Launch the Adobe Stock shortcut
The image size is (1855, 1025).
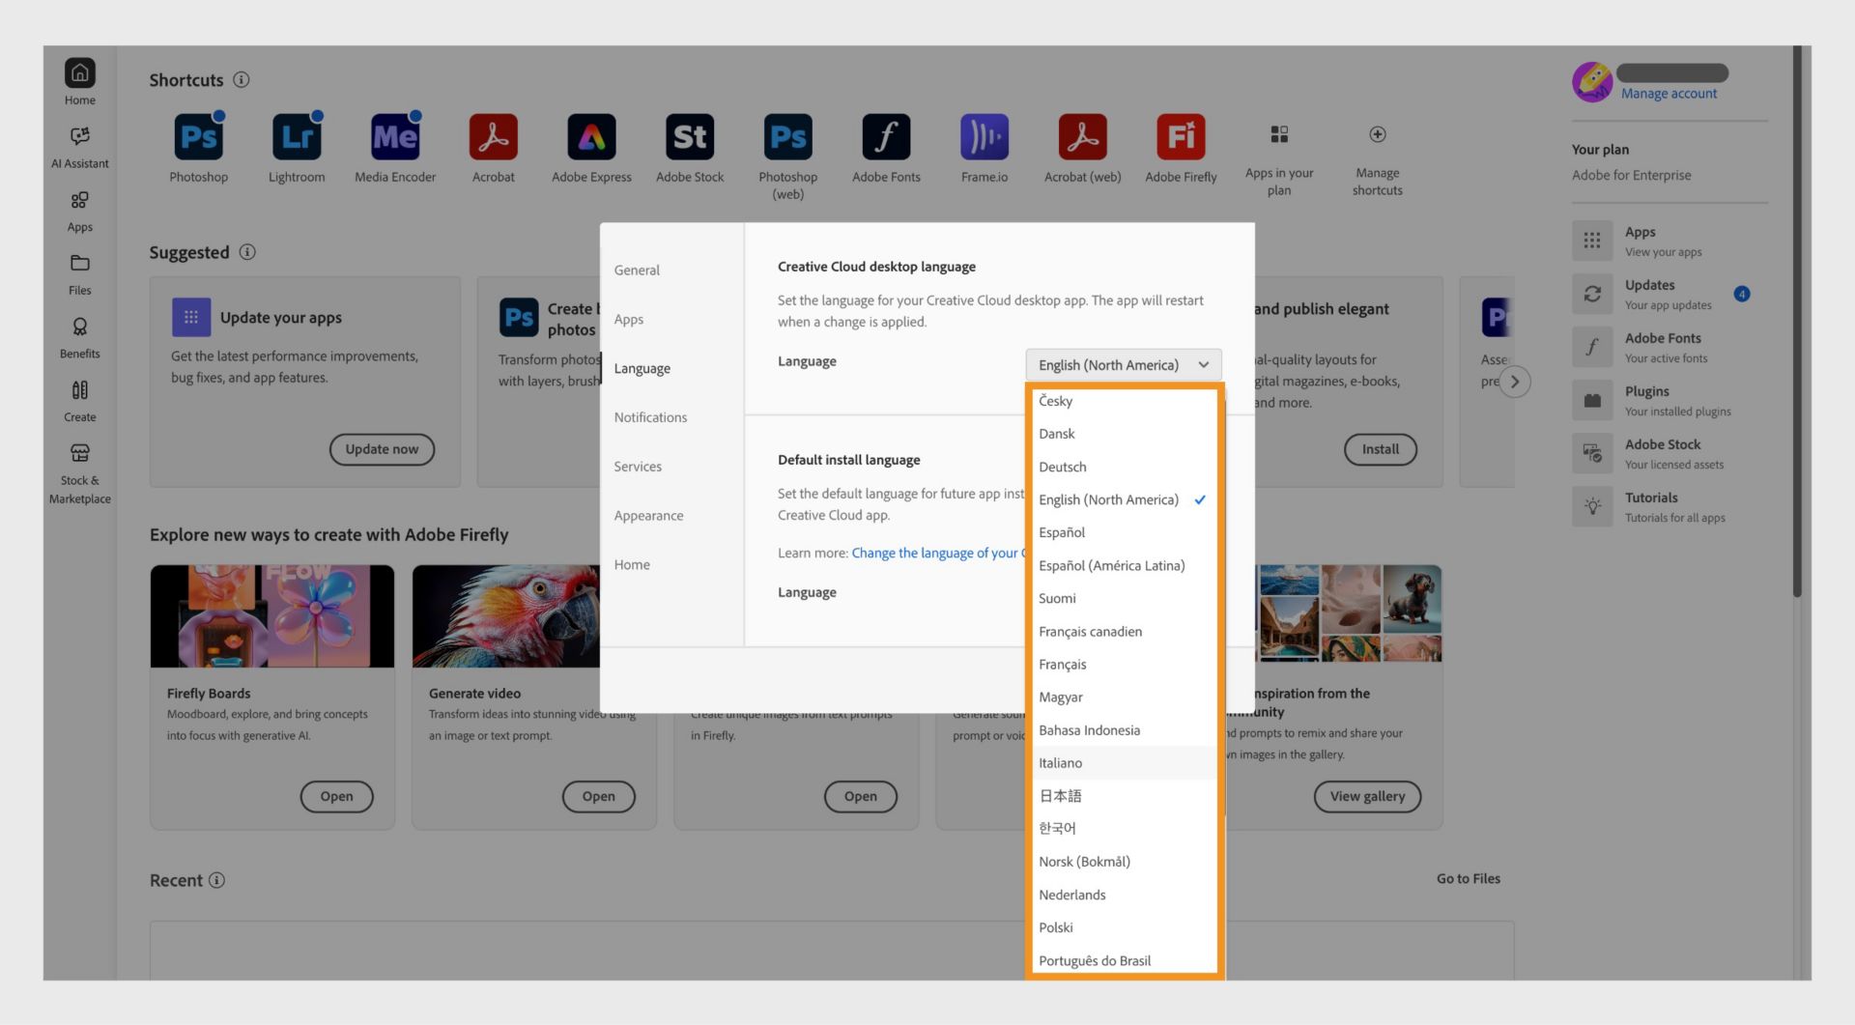(x=690, y=137)
